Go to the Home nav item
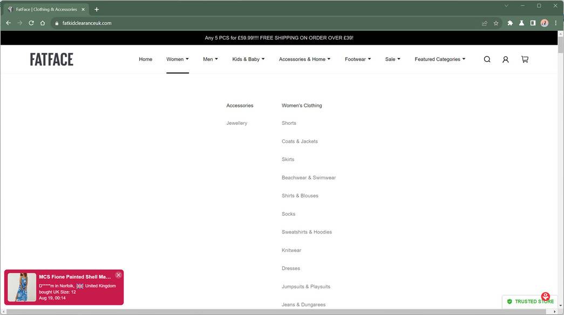The height and width of the screenshot is (315, 564). 146,59
